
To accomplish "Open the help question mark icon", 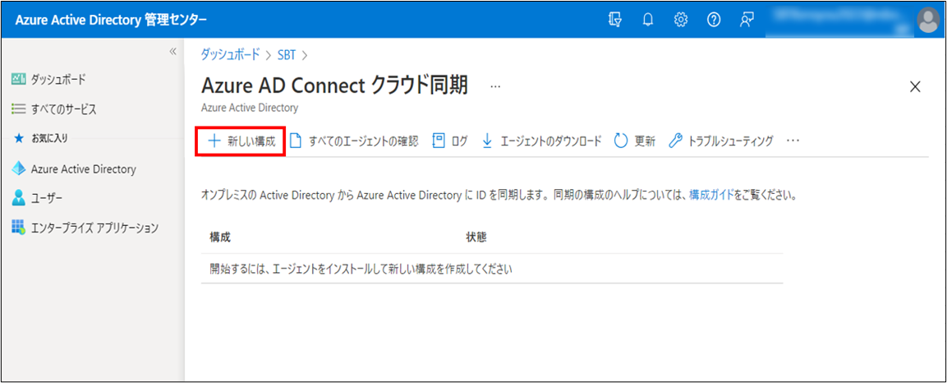I will (x=714, y=20).
